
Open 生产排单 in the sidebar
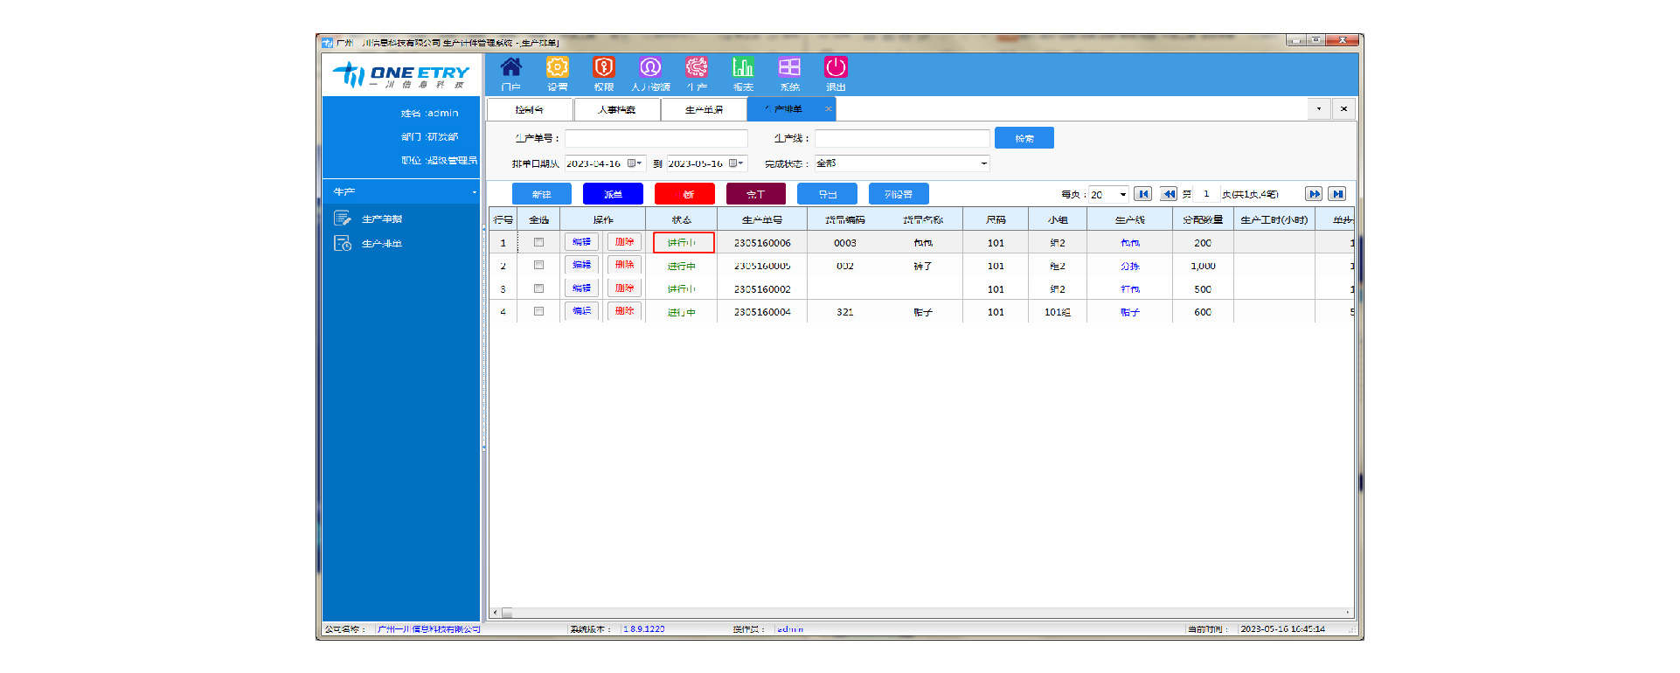pyautogui.click(x=382, y=244)
